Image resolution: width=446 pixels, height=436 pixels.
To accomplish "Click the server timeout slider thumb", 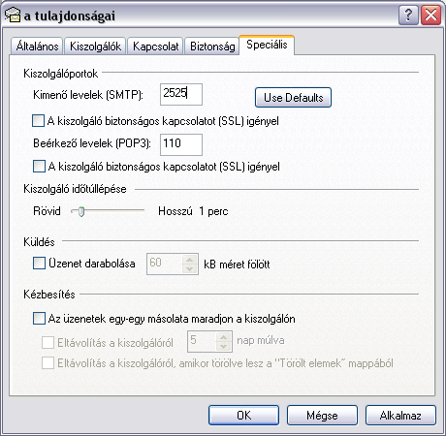I will point(81,211).
